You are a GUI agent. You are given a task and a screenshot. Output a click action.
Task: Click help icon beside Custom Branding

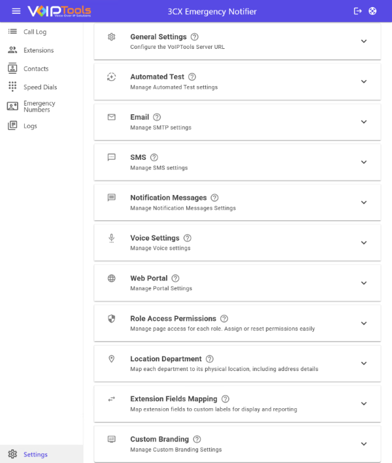tap(197, 440)
